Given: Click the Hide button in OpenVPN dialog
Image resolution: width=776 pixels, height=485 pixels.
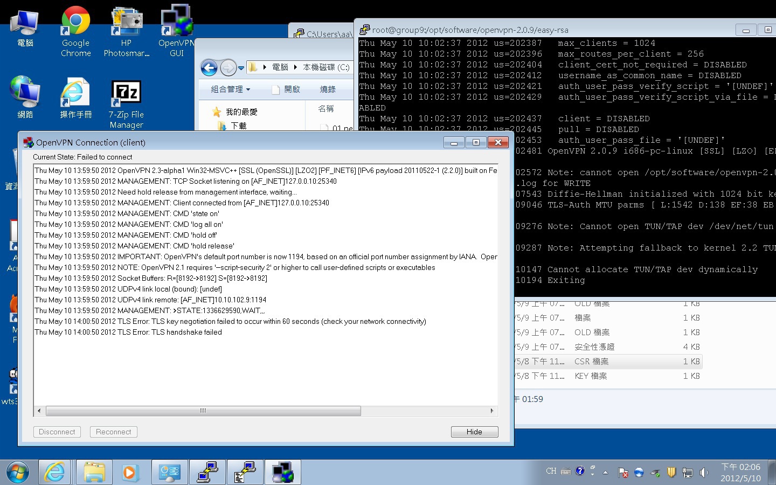Looking at the screenshot, I should [x=474, y=432].
